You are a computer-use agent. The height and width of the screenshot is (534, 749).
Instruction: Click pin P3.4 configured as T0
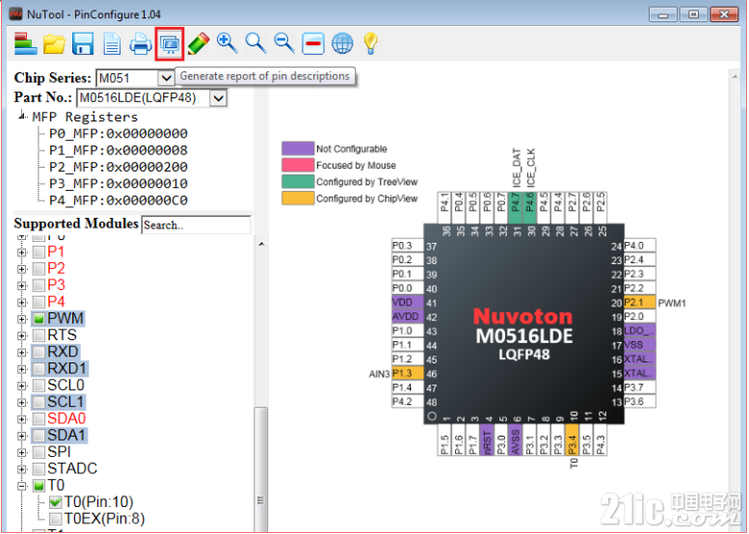(572, 440)
